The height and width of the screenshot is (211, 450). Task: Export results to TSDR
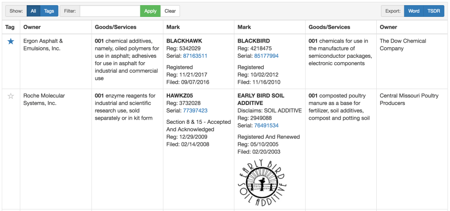[x=434, y=11]
